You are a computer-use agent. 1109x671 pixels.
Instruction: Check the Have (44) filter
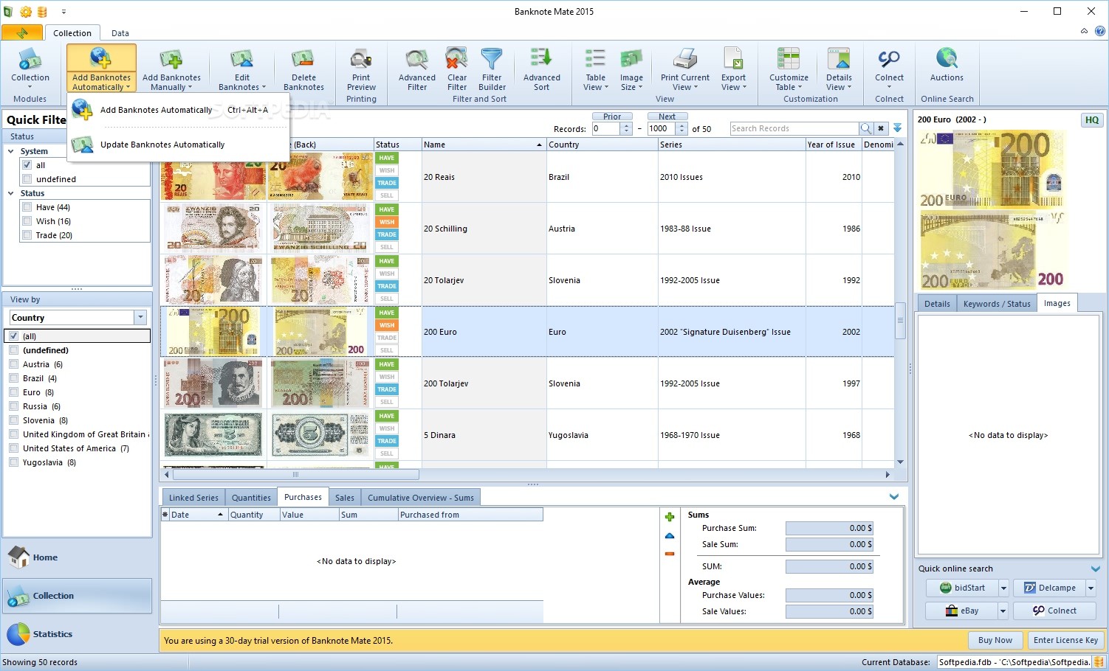(27, 207)
